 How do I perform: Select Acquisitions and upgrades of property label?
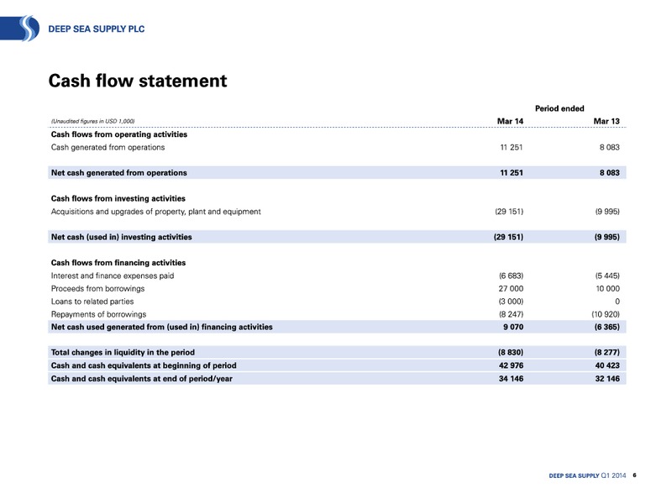click(156, 212)
